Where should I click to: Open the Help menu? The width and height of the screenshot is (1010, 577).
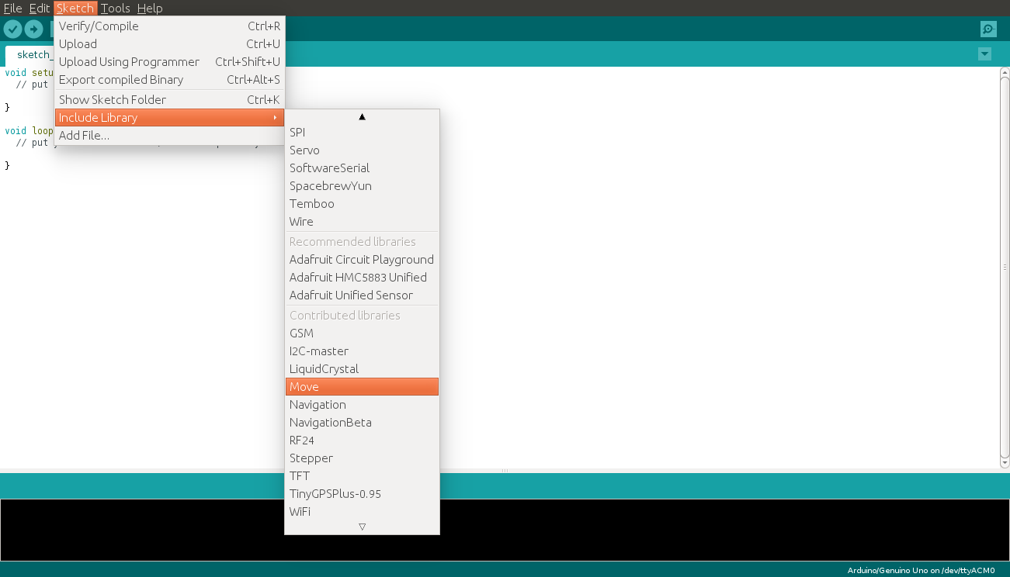(x=150, y=8)
